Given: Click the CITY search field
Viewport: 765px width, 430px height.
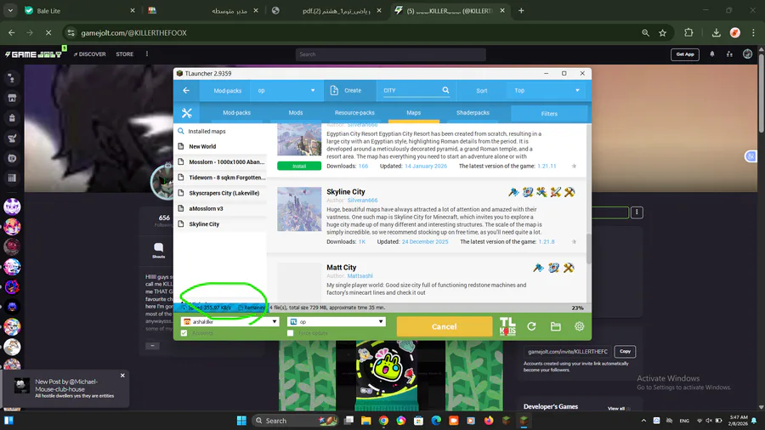Looking at the screenshot, I should click(412, 90).
